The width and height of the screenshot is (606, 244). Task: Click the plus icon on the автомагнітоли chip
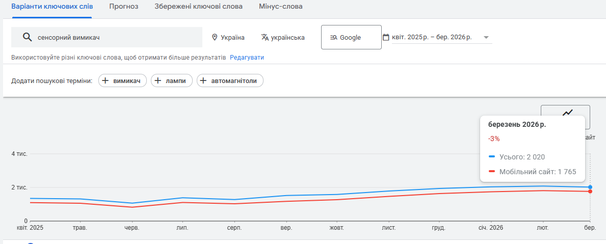coord(204,80)
